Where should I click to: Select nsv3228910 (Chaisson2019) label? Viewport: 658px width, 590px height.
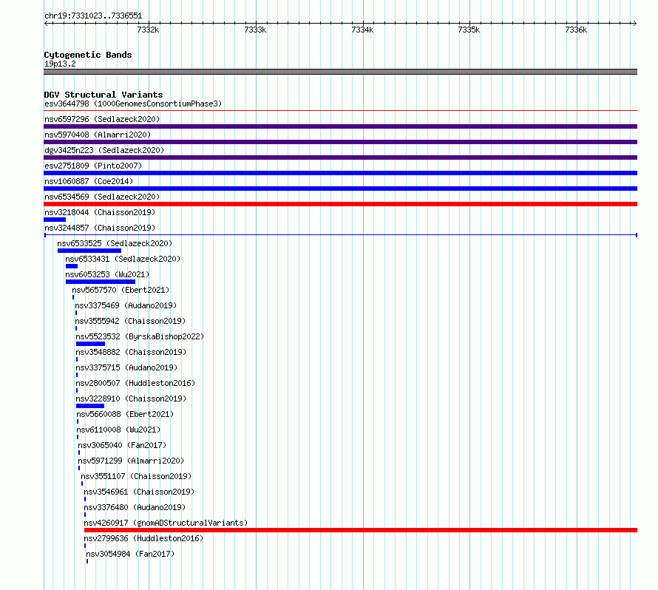[x=131, y=399]
